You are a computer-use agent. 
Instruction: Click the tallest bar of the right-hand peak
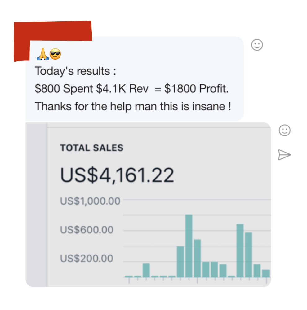(240, 250)
